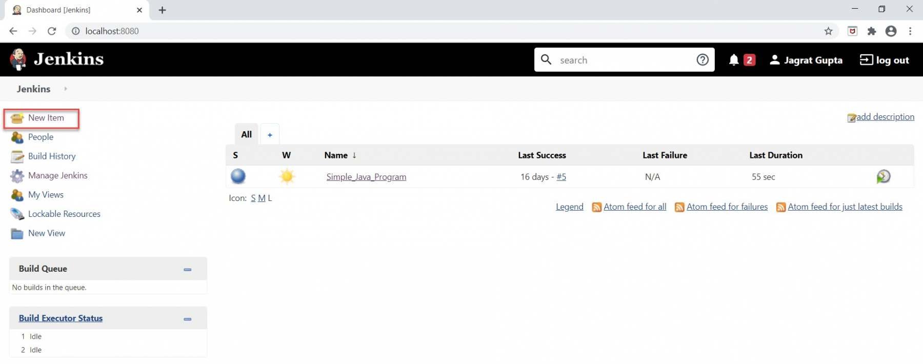Create a New View link
The width and height of the screenshot is (923, 364).
47,233
